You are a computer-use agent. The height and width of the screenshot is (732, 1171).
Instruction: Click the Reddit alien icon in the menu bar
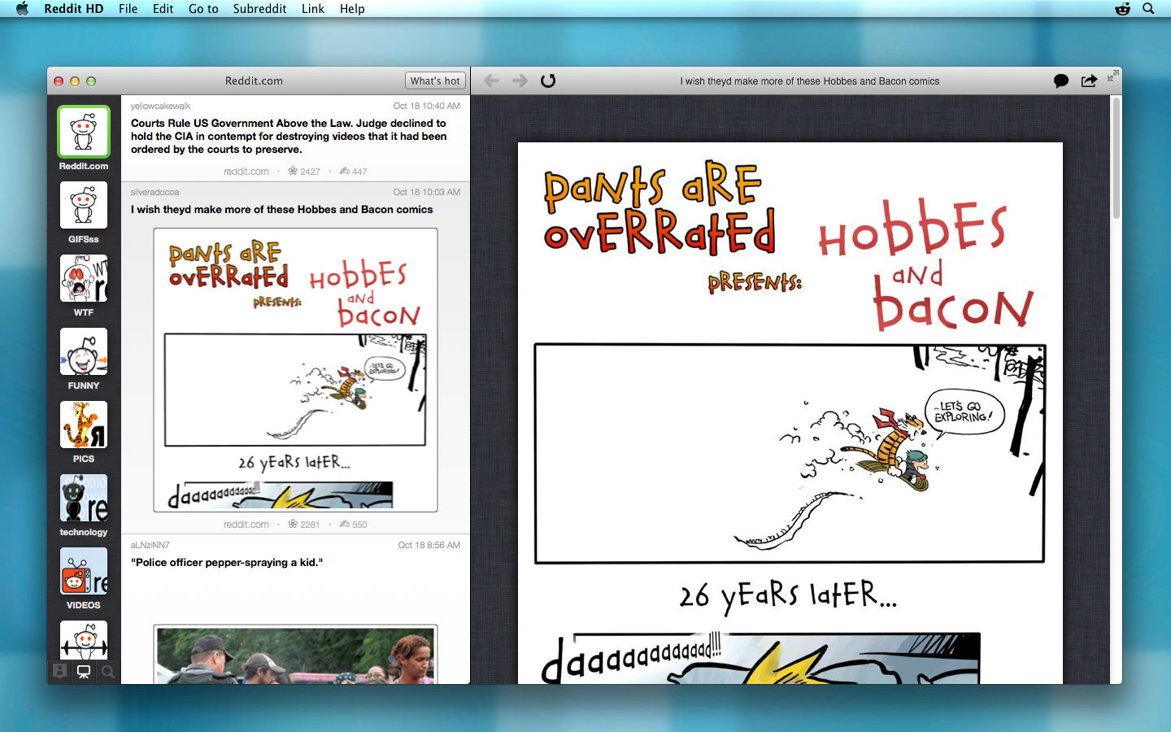[1123, 9]
